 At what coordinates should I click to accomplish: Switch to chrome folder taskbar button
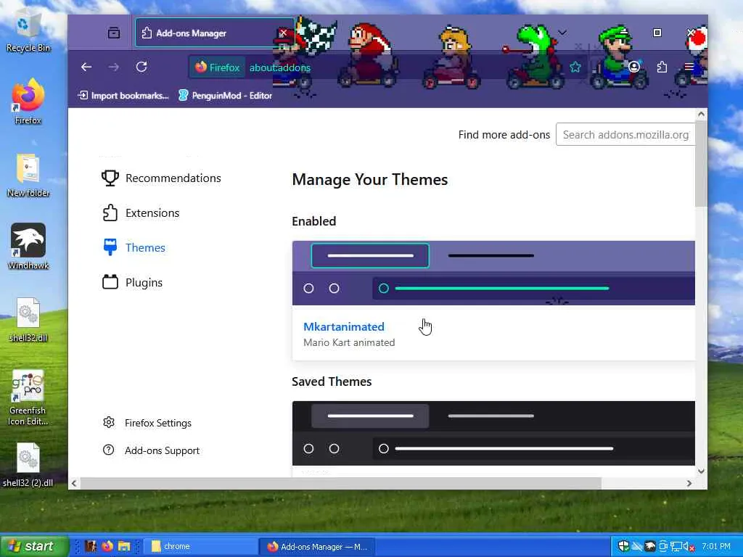tap(200, 547)
